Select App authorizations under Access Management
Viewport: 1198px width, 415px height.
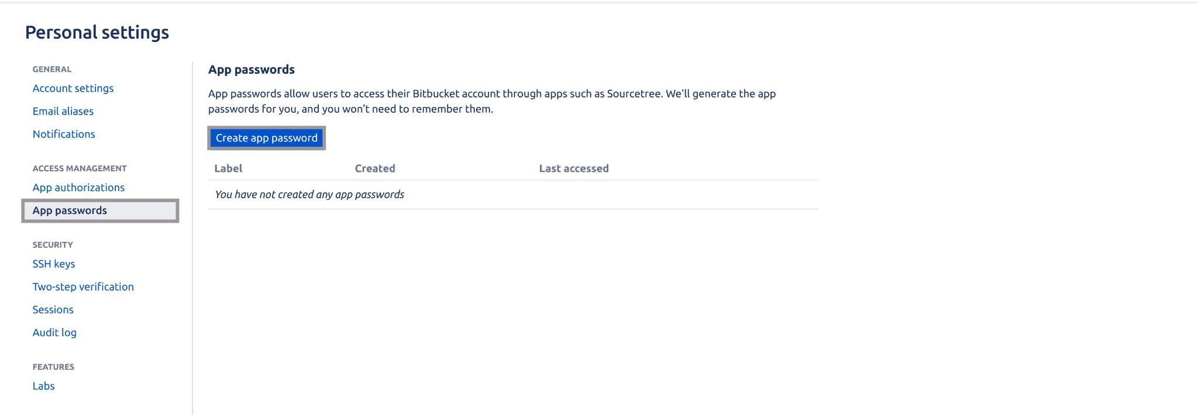pyautogui.click(x=78, y=187)
